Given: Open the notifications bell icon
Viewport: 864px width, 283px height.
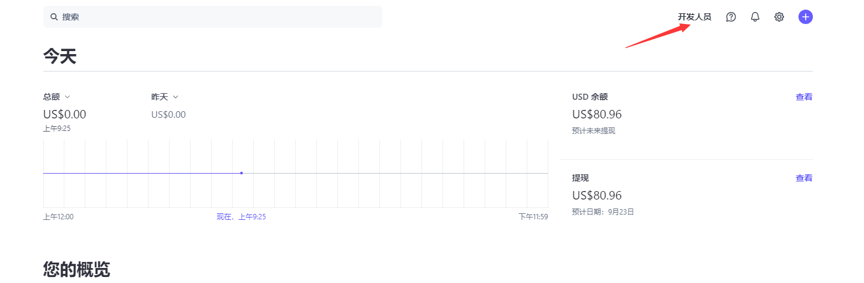Looking at the screenshot, I should pyautogui.click(x=755, y=17).
